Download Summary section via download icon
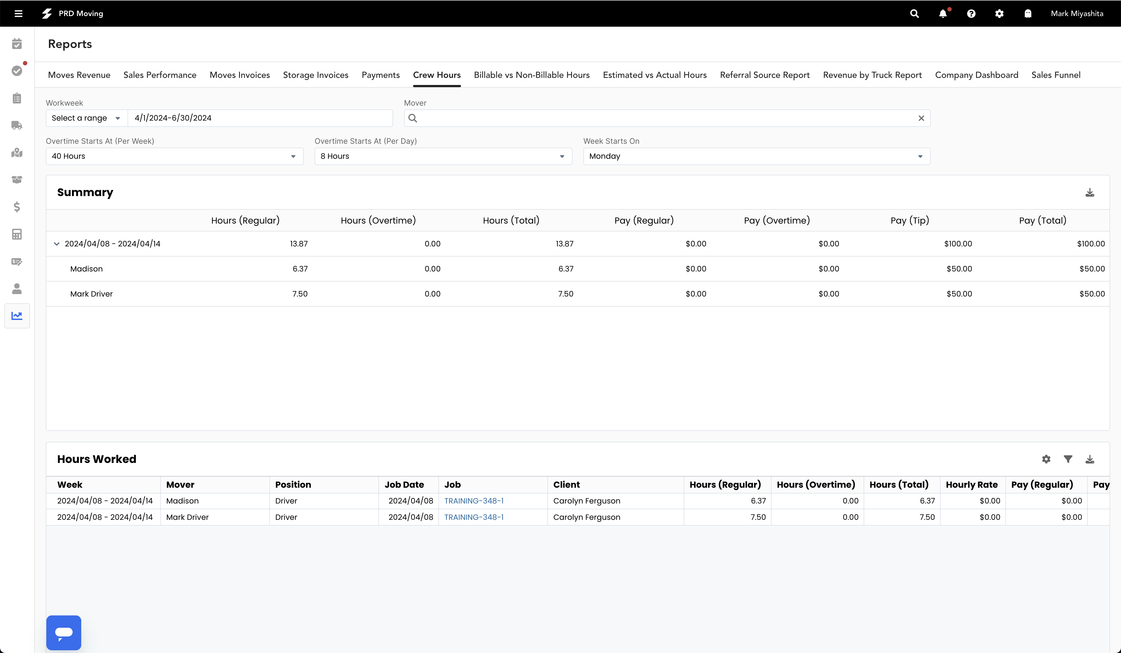 coord(1090,192)
